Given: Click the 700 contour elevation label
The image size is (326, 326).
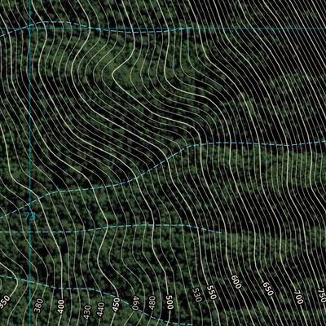Looking at the screenshot, I should tap(298, 297).
